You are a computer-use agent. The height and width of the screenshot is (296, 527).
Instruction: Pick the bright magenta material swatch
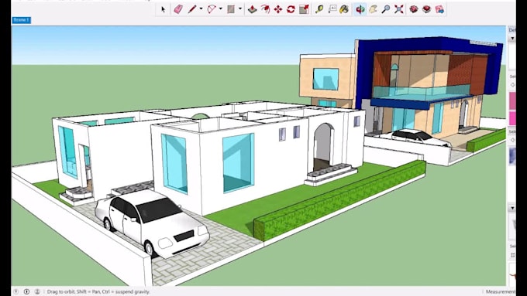(x=512, y=119)
